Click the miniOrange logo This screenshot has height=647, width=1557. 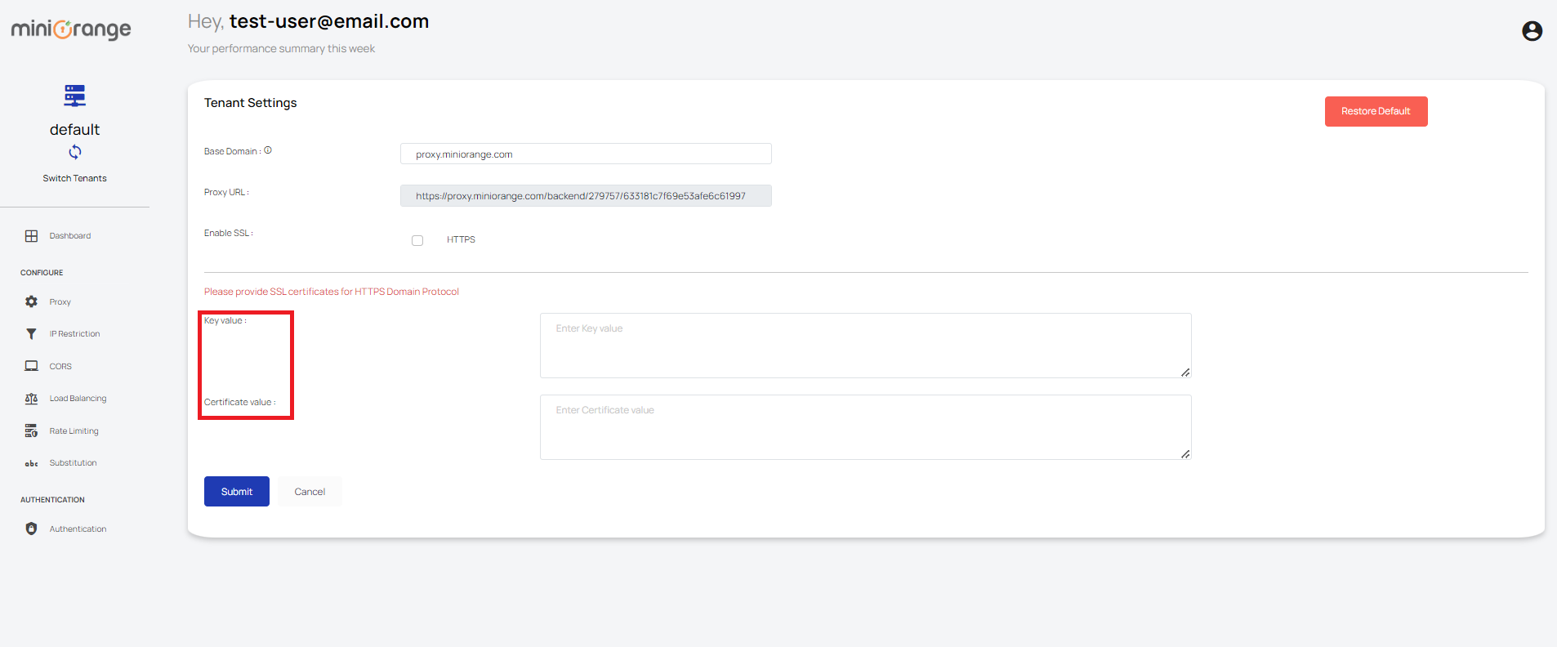coord(71,29)
